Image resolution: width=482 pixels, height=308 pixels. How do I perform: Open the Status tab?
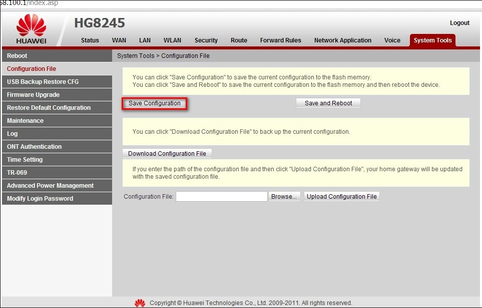click(x=90, y=40)
